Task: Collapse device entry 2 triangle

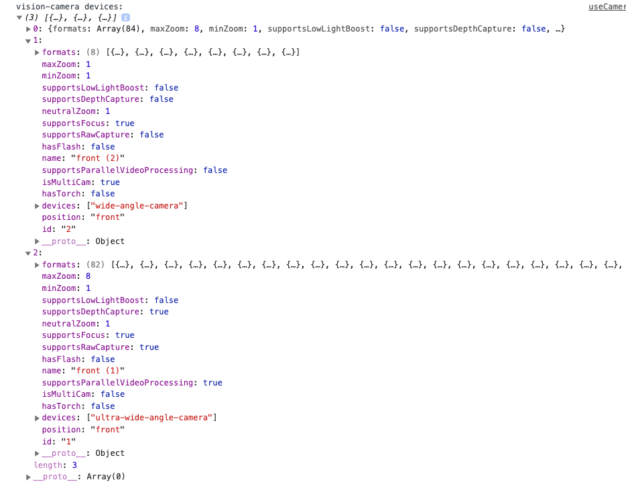Action: pyautogui.click(x=28, y=253)
